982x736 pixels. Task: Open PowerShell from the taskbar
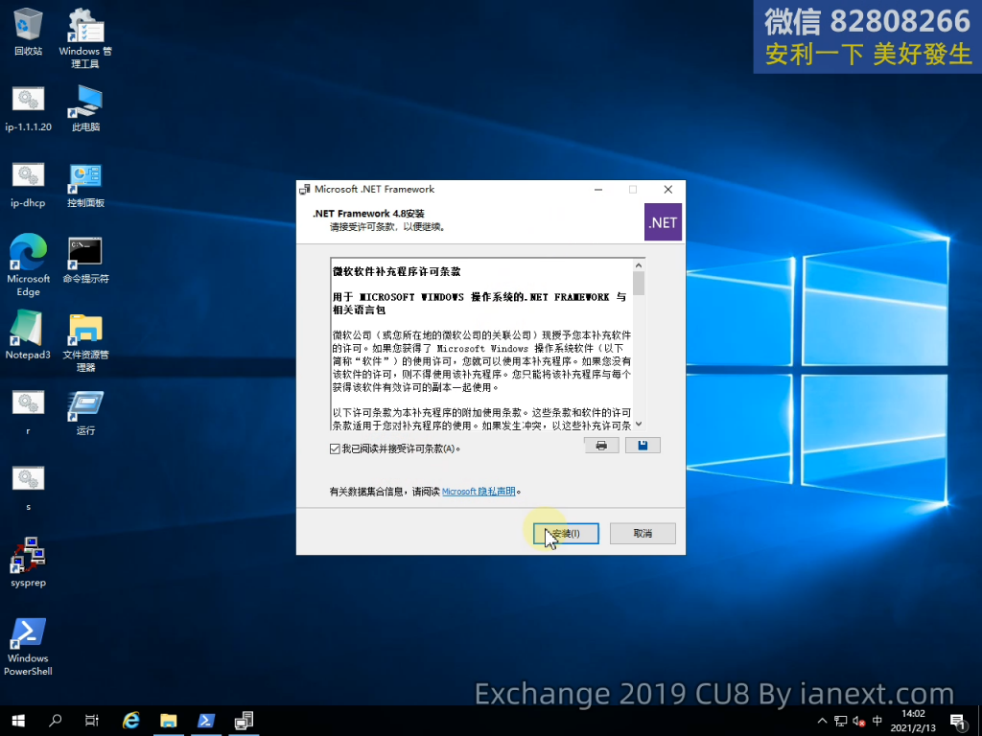coord(205,720)
